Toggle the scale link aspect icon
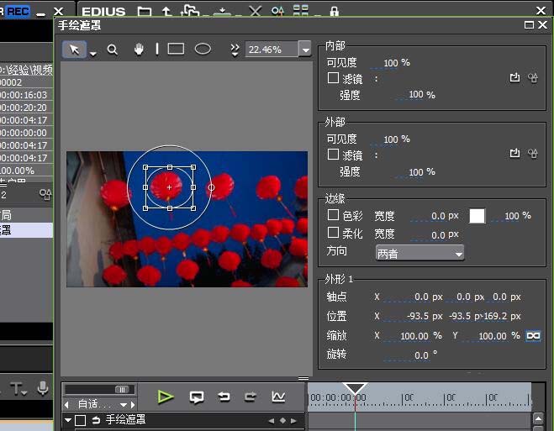 click(x=533, y=335)
